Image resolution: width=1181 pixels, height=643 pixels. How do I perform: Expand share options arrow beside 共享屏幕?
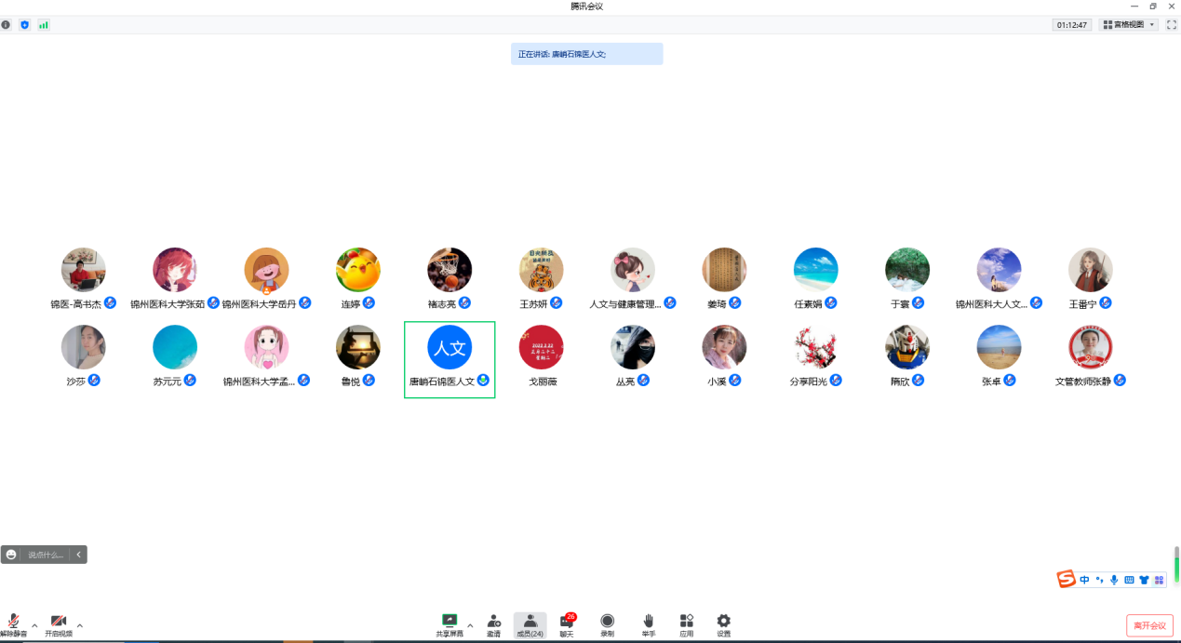(469, 625)
